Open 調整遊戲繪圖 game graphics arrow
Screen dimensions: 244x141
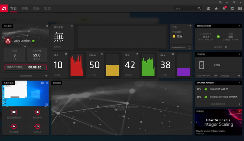(x=46, y=76)
